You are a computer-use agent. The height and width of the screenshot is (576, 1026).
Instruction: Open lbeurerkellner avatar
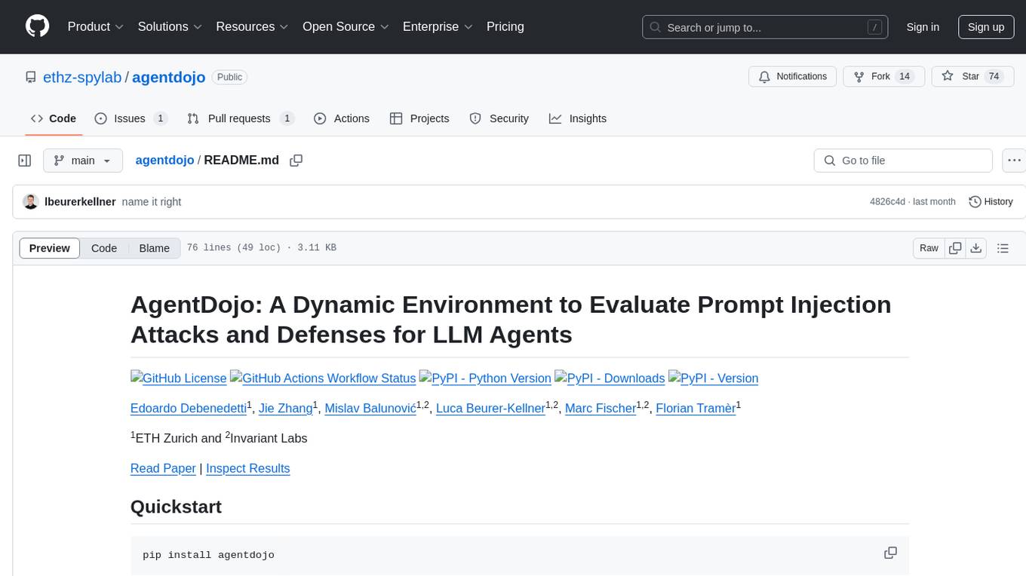31,202
